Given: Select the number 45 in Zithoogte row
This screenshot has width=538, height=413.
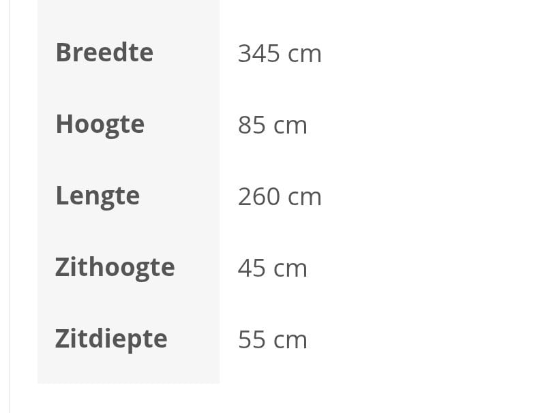Looking at the screenshot, I should click(x=250, y=269).
